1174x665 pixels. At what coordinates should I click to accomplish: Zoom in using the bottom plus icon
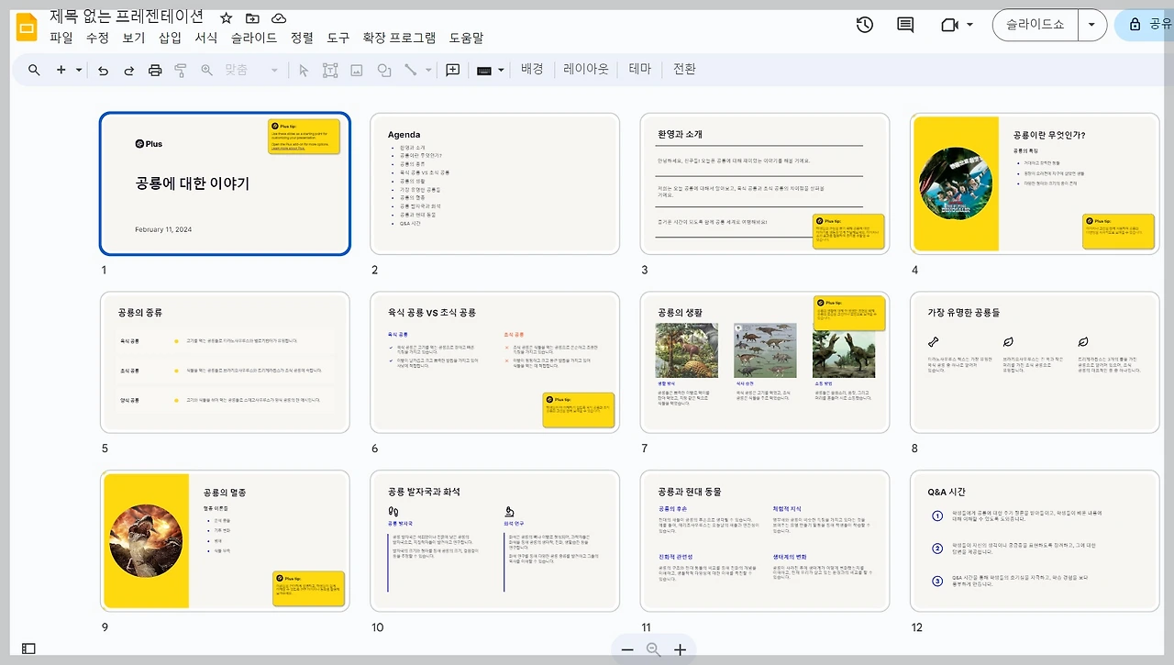[680, 649]
